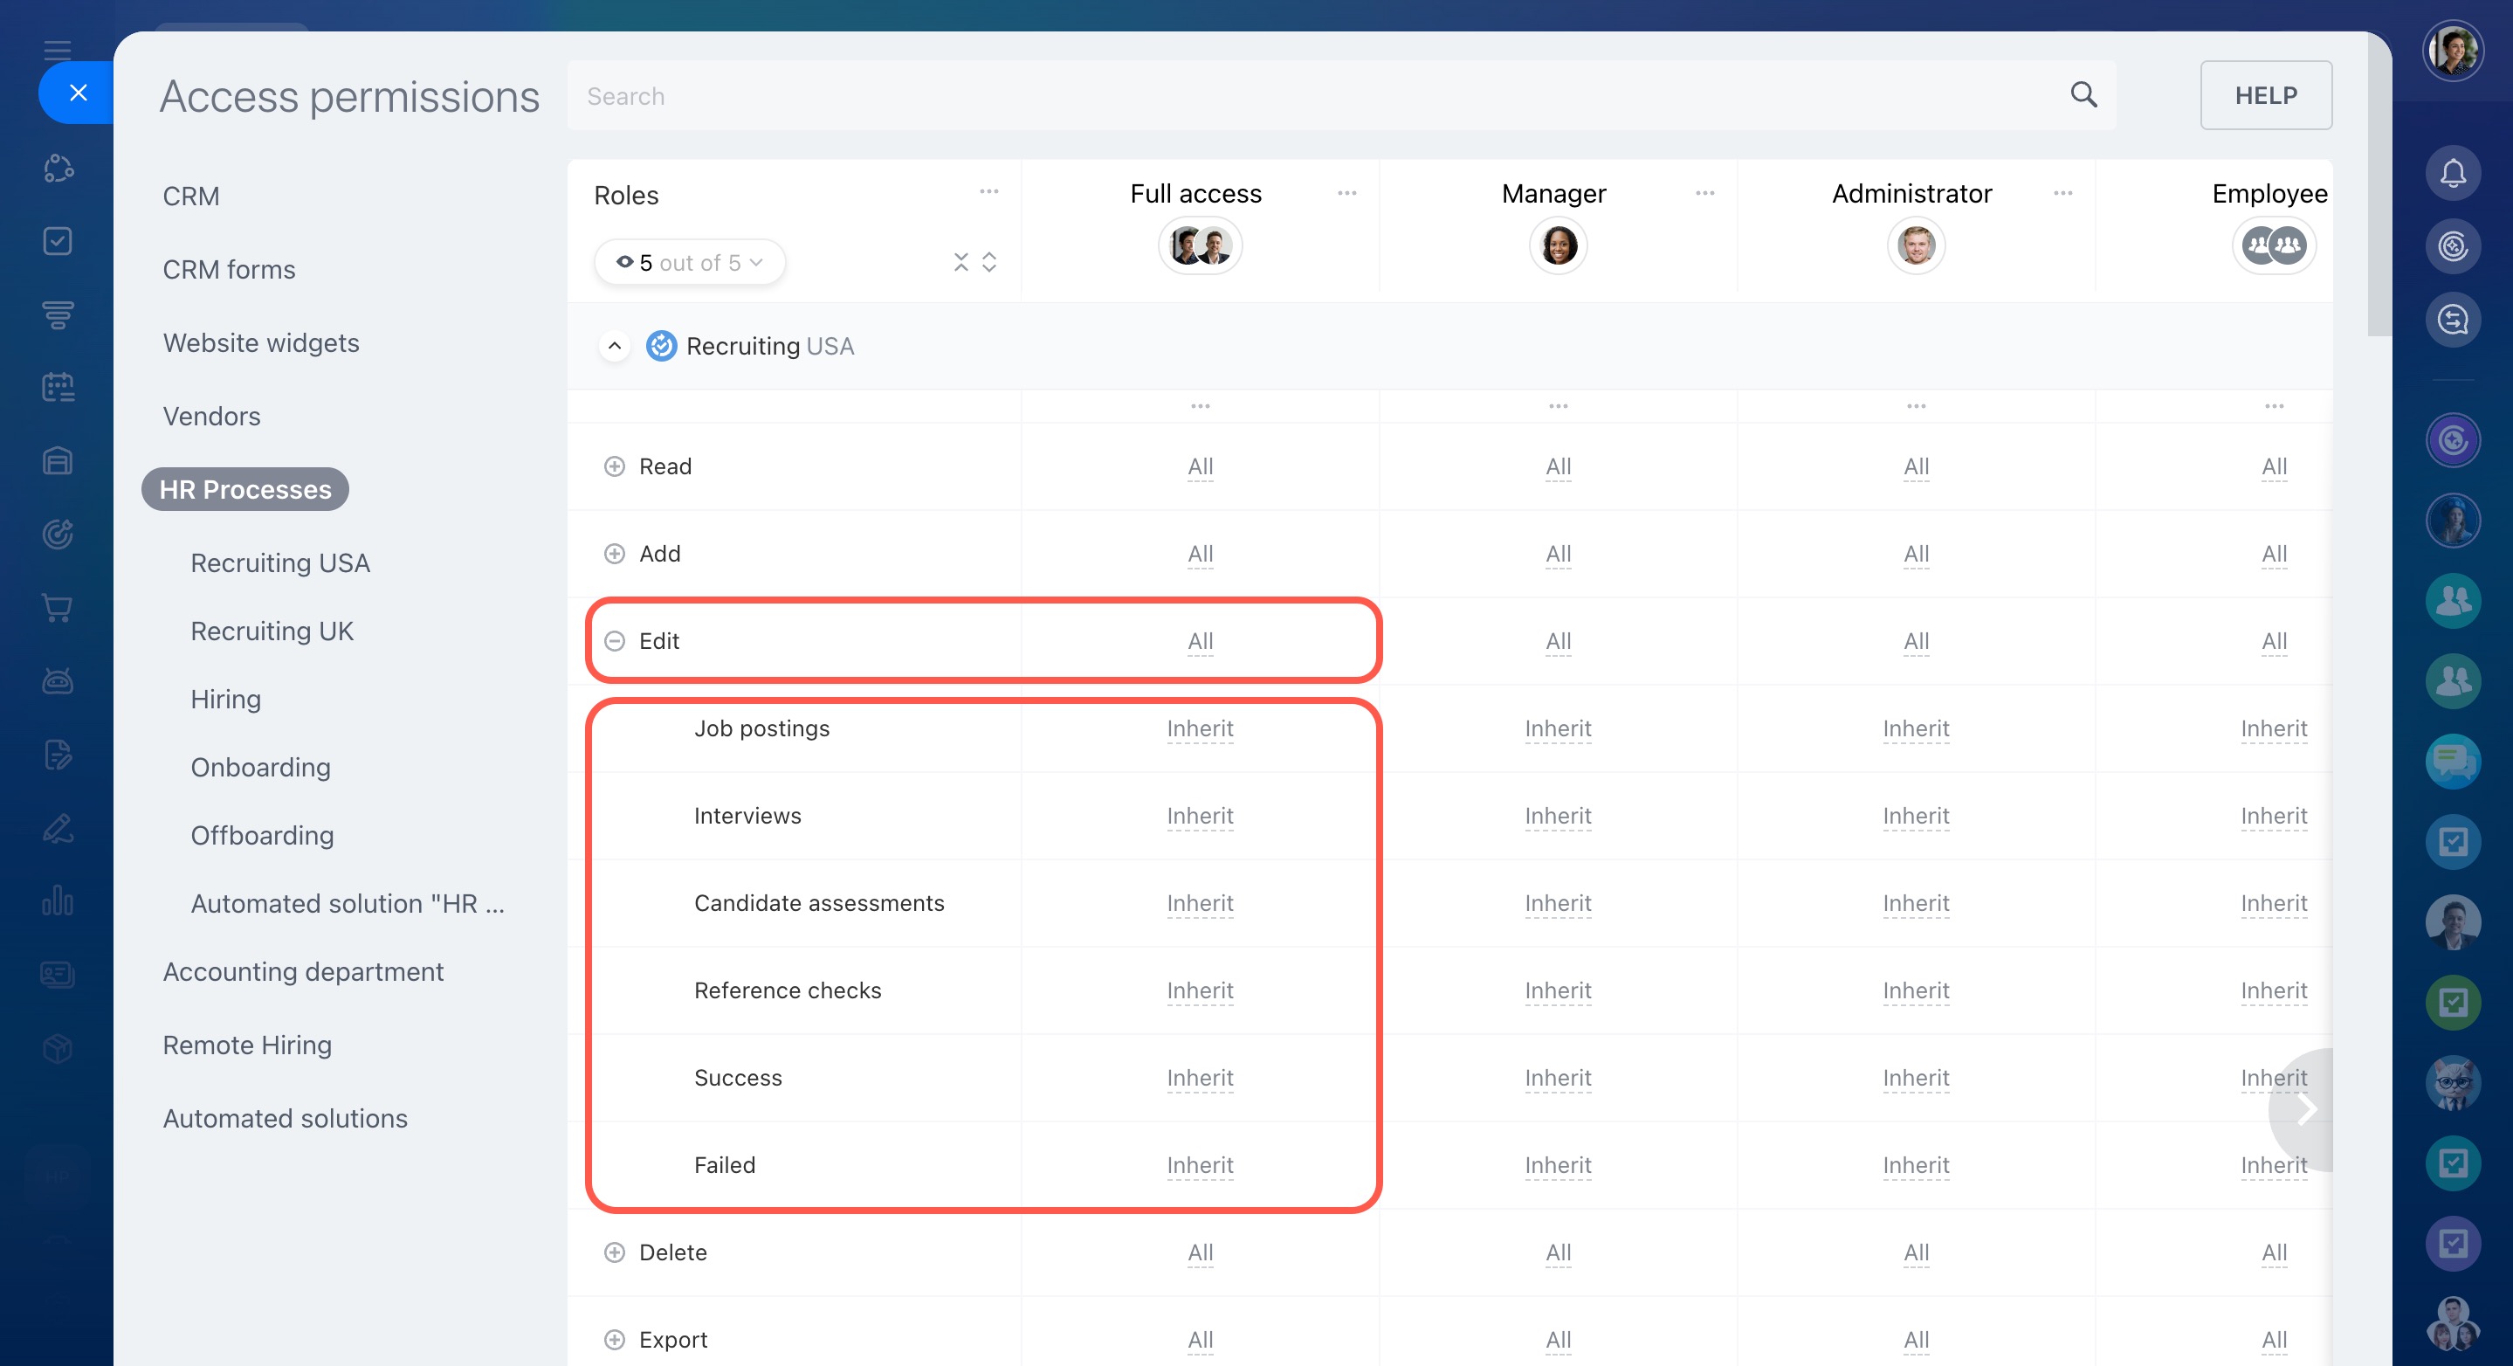This screenshot has width=2513, height=1366.
Task: Click the collapse all rows icon
Action: point(960,261)
